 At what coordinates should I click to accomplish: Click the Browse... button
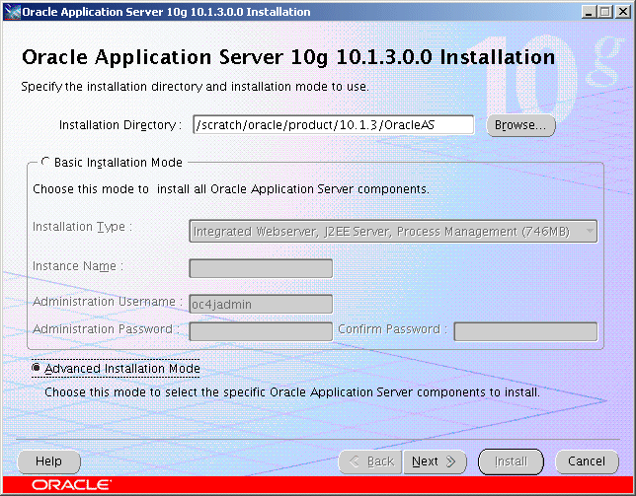520,125
